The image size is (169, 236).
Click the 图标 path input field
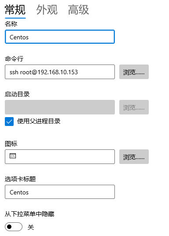tap(60, 157)
